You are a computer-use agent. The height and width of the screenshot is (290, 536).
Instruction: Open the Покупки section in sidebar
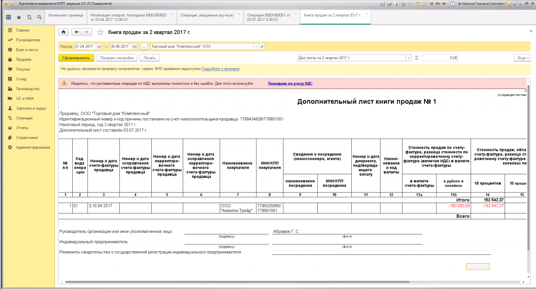coord(23,69)
